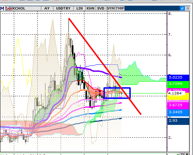
Task: Open the TMP template button
Action: tap(120, 8)
